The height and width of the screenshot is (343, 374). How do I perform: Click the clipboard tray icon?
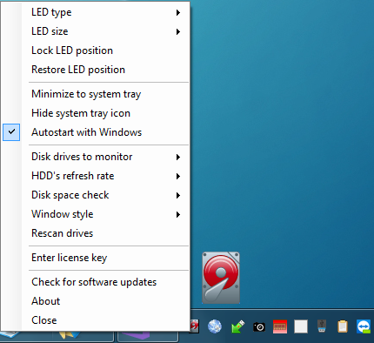click(343, 326)
